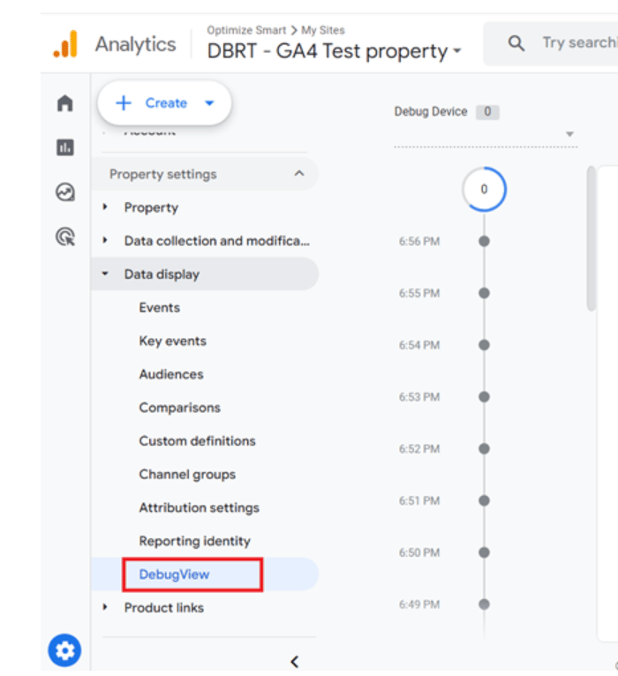Collapse the Data display tree item

click(105, 274)
